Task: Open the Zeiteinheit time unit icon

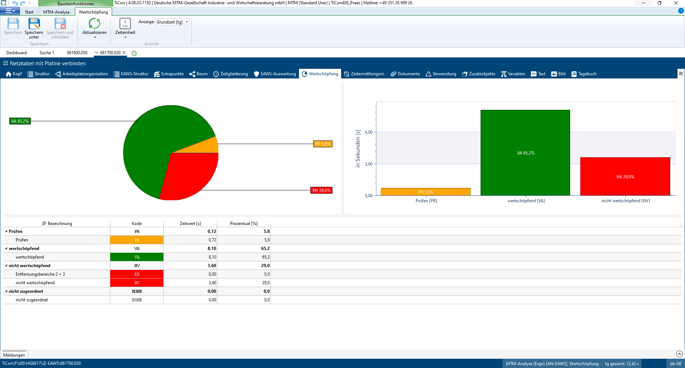Action: pyautogui.click(x=125, y=24)
